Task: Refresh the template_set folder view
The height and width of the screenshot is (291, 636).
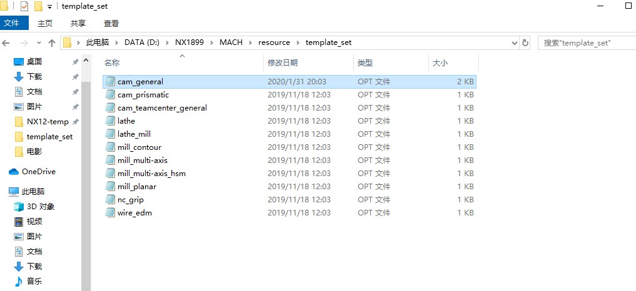Action: coord(525,43)
